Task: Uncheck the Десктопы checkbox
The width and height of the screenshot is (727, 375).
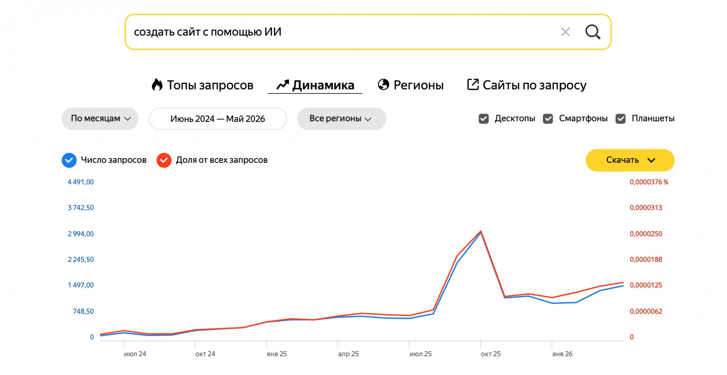Action: click(484, 119)
